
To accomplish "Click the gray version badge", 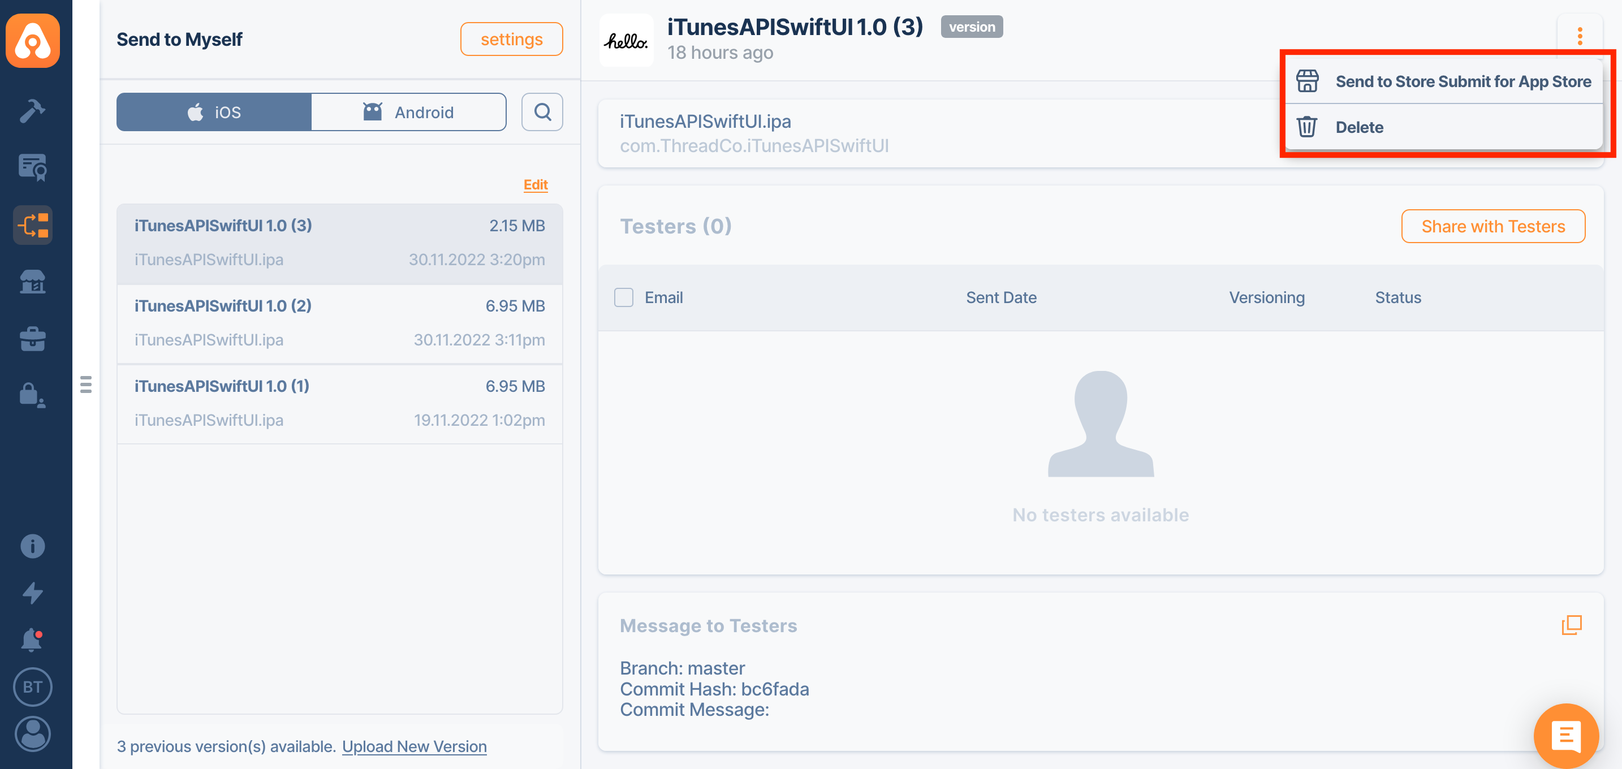I will click(x=972, y=27).
